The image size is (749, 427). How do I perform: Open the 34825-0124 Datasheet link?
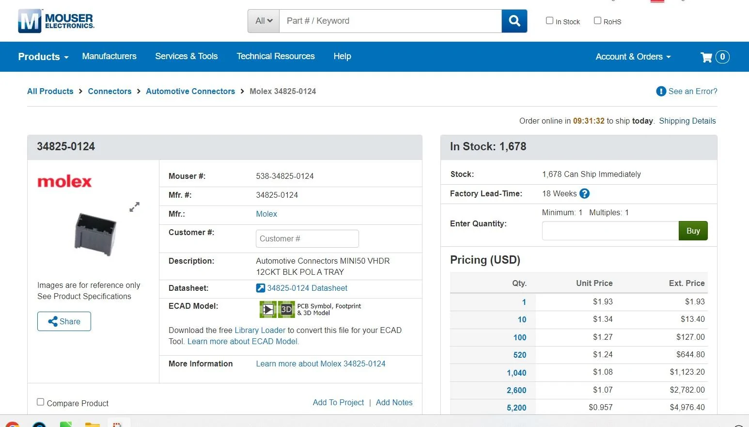[307, 288]
